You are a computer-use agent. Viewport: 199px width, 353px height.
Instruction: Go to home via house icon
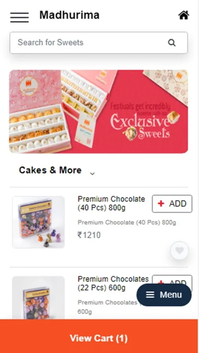[x=184, y=15]
